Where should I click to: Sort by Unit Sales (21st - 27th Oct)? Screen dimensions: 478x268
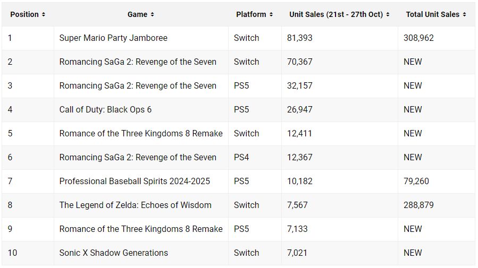click(336, 14)
